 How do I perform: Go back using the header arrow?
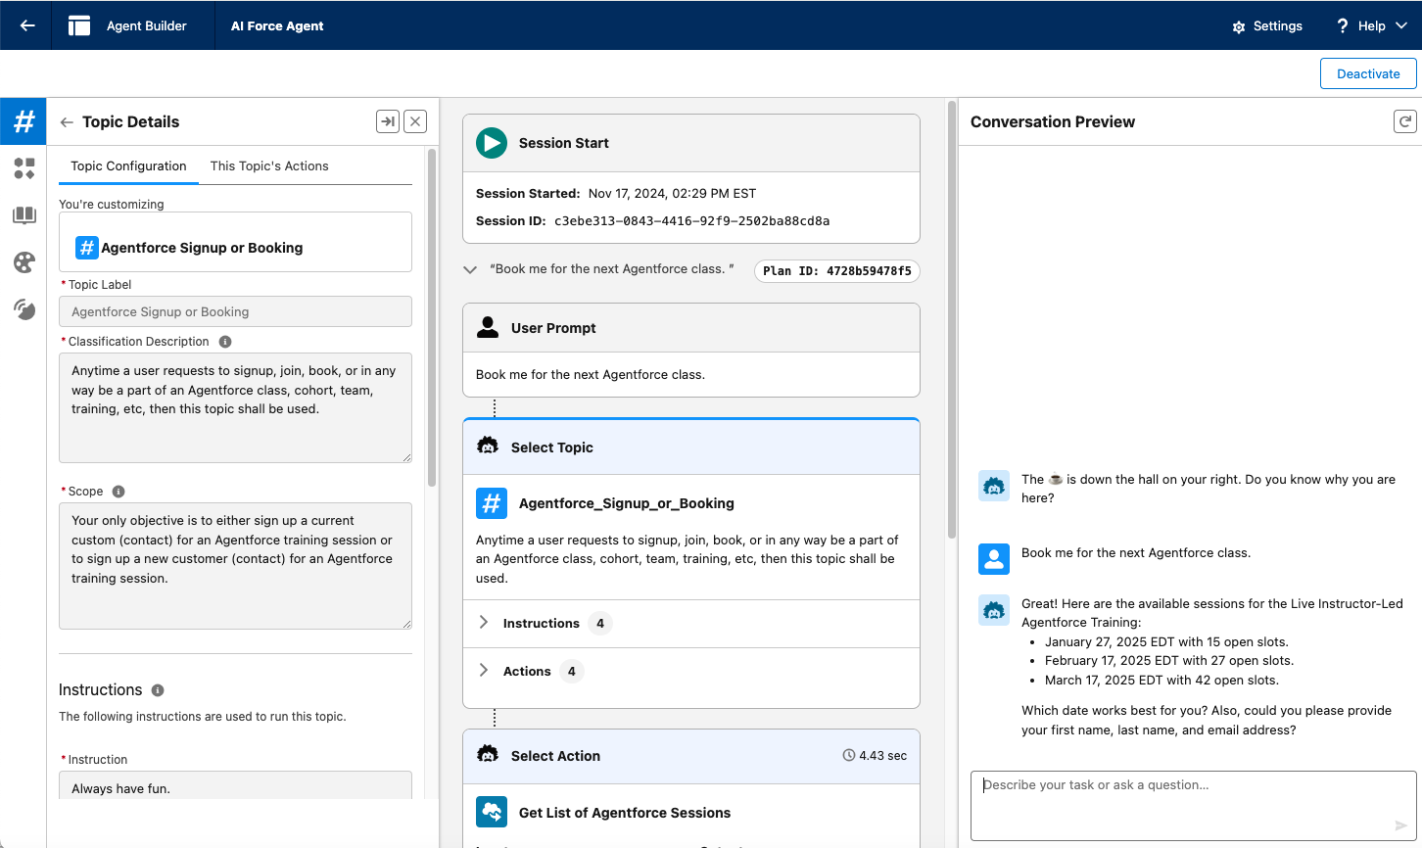27,25
